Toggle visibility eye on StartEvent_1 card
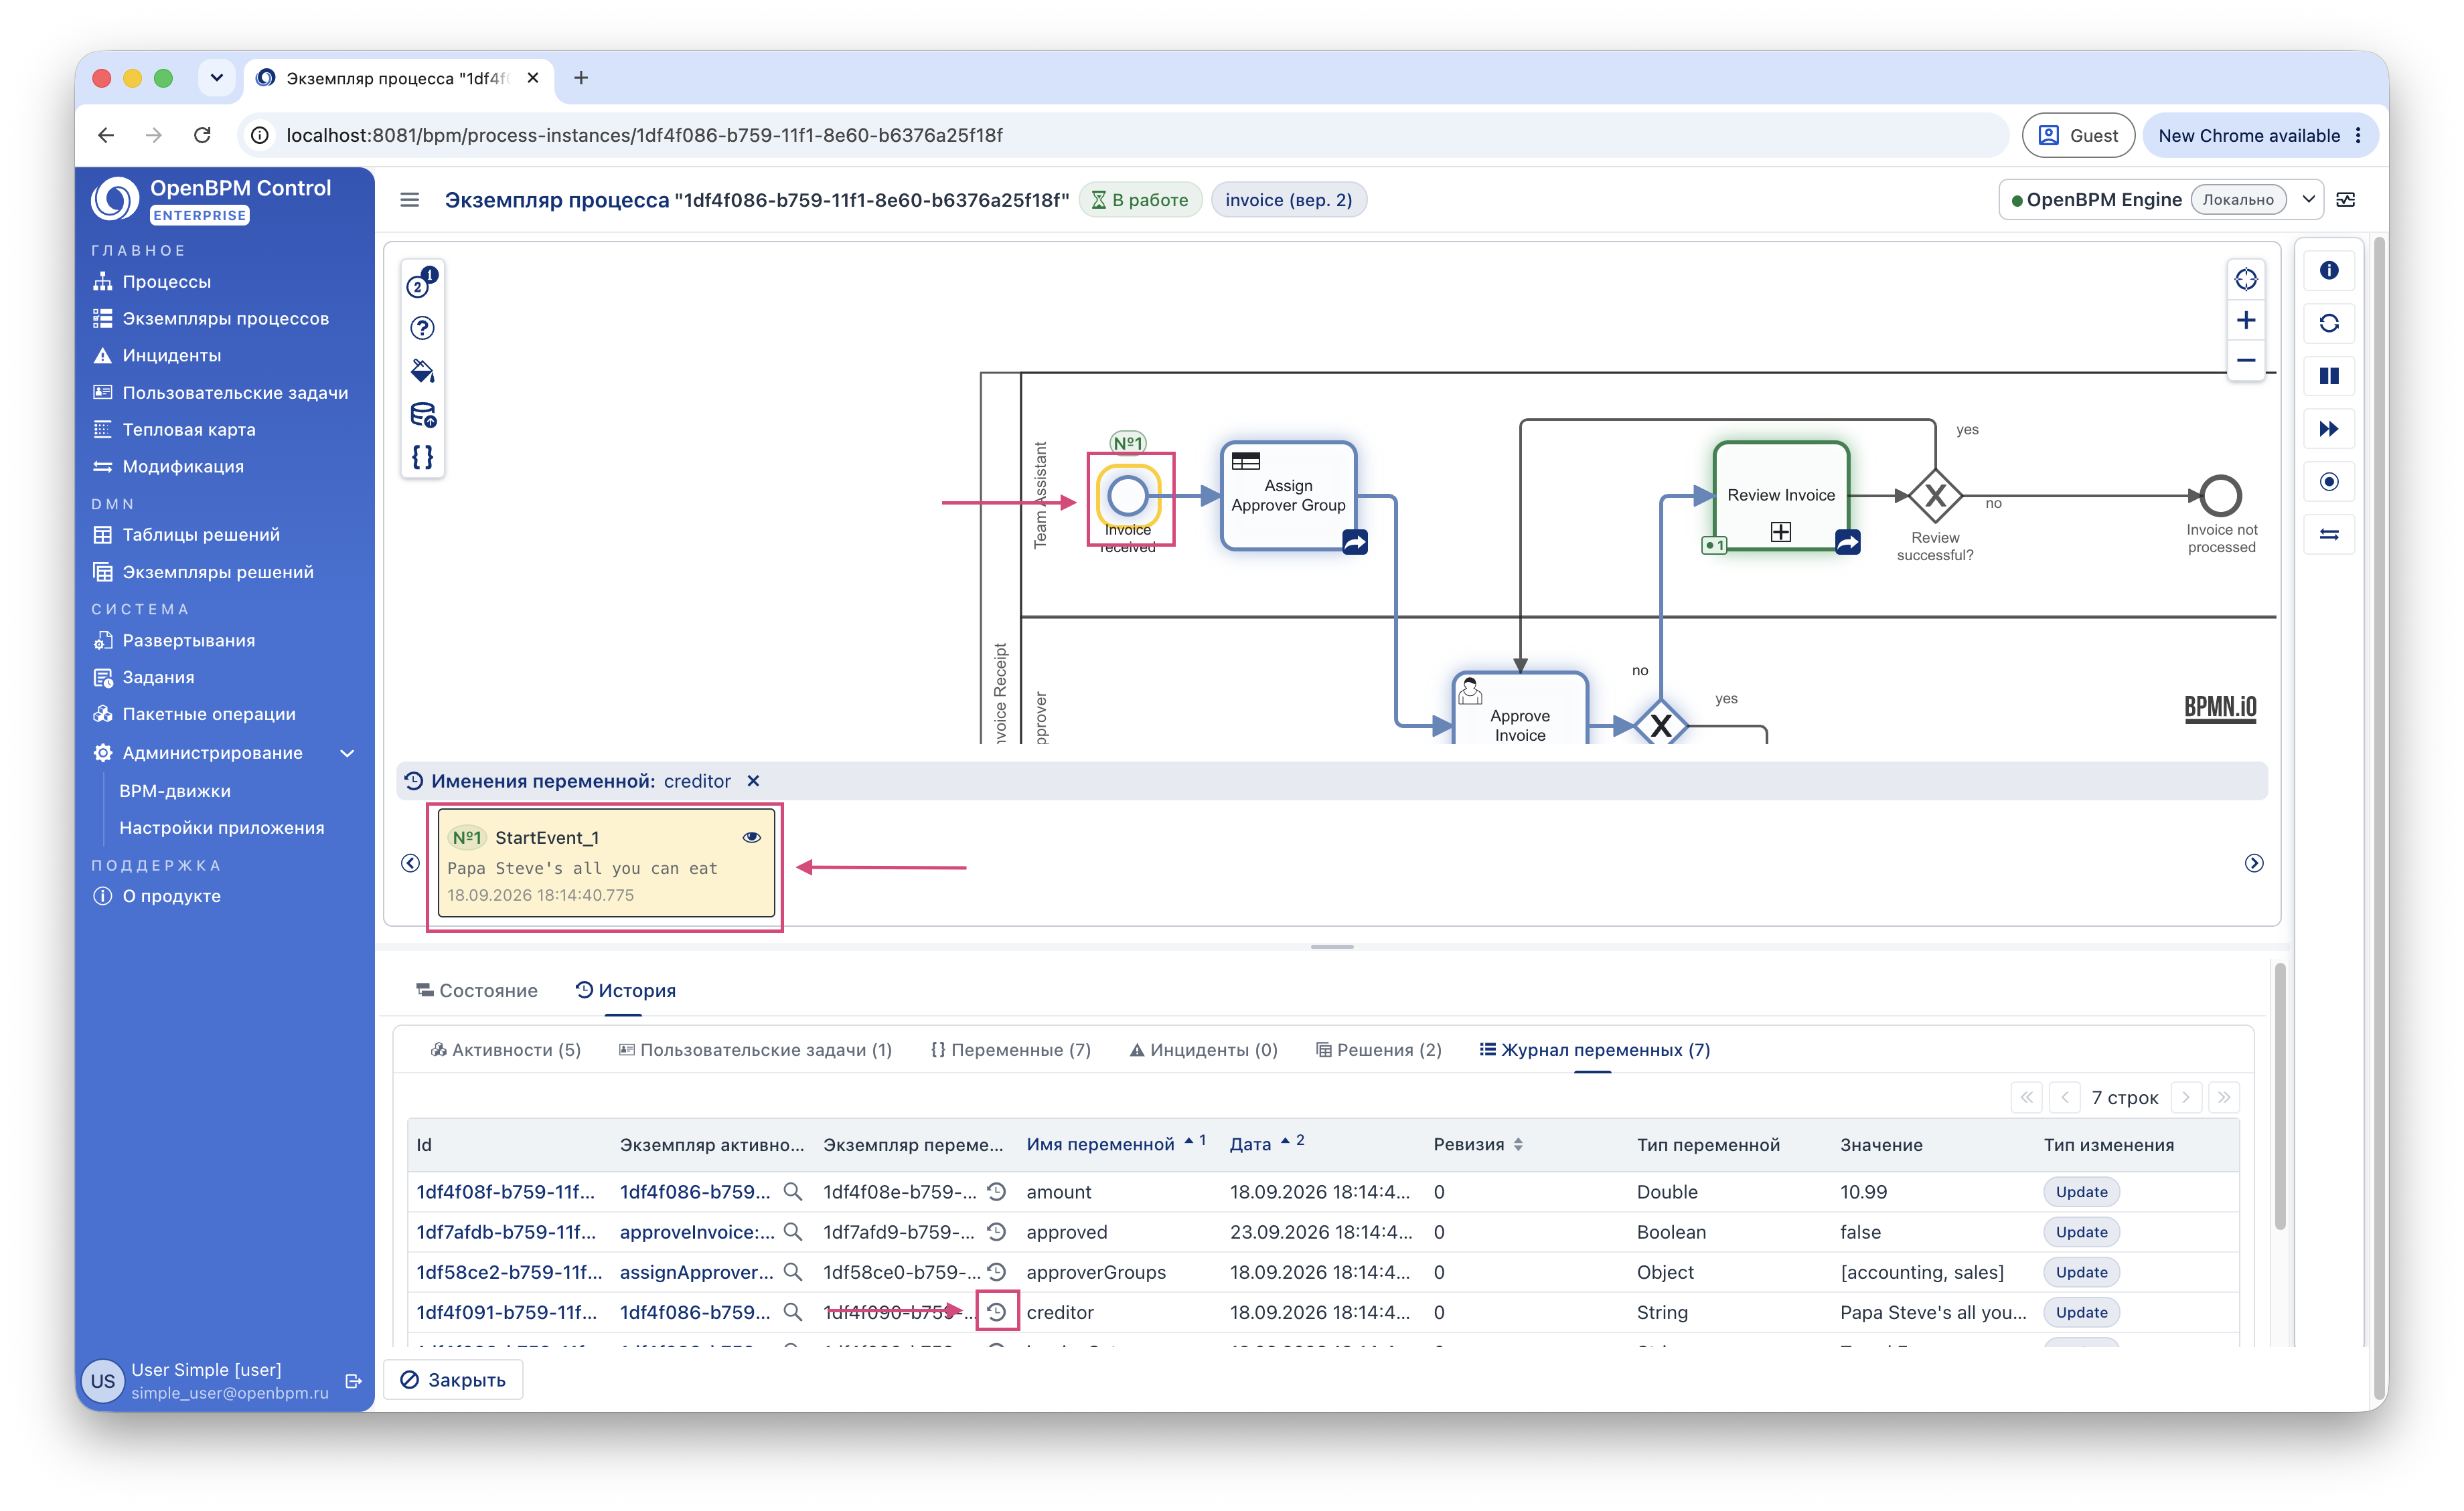The height and width of the screenshot is (1511, 2464). coord(752,837)
